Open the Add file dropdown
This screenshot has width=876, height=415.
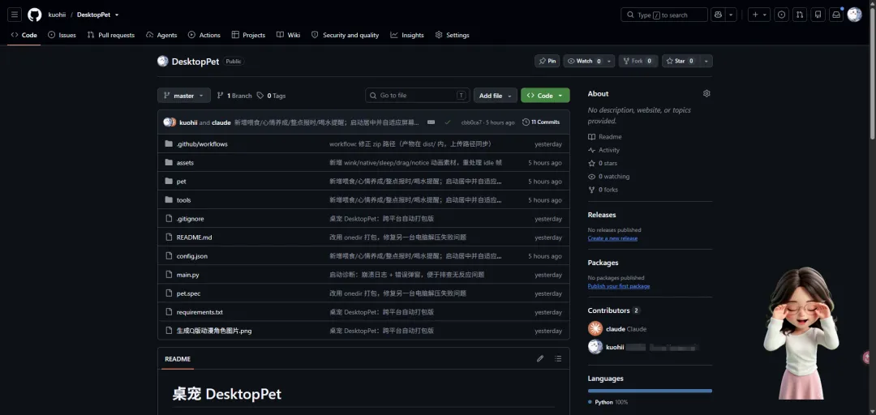pos(495,96)
